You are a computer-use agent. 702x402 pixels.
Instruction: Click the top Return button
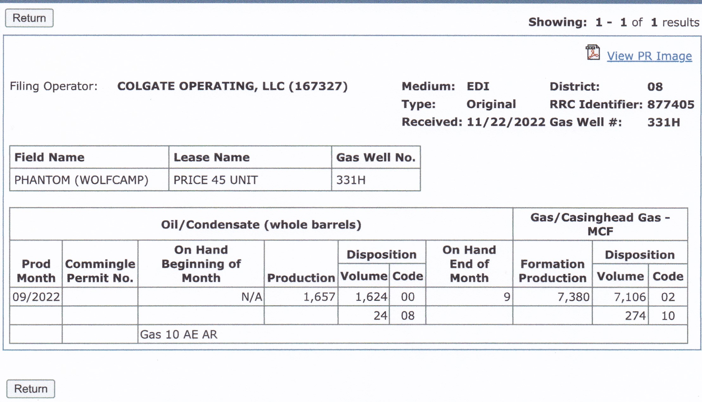pyautogui.click(x=29, y=18)
